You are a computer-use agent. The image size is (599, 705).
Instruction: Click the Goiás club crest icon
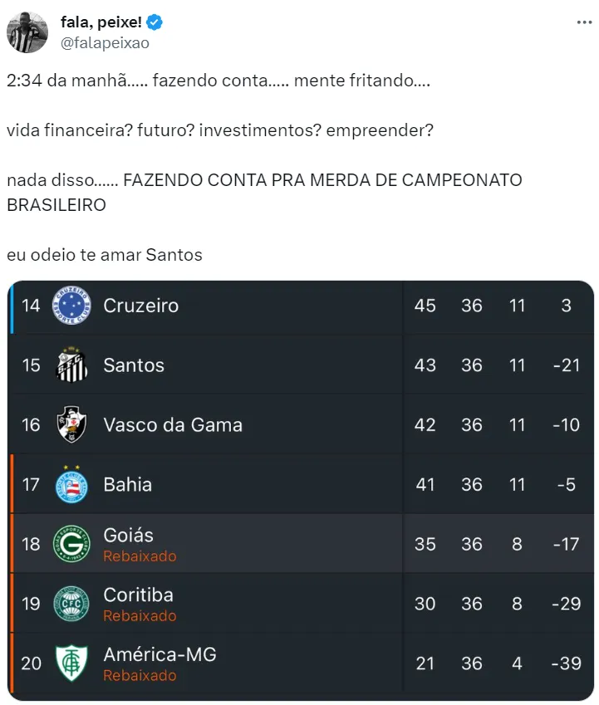[x=71, y=544]
